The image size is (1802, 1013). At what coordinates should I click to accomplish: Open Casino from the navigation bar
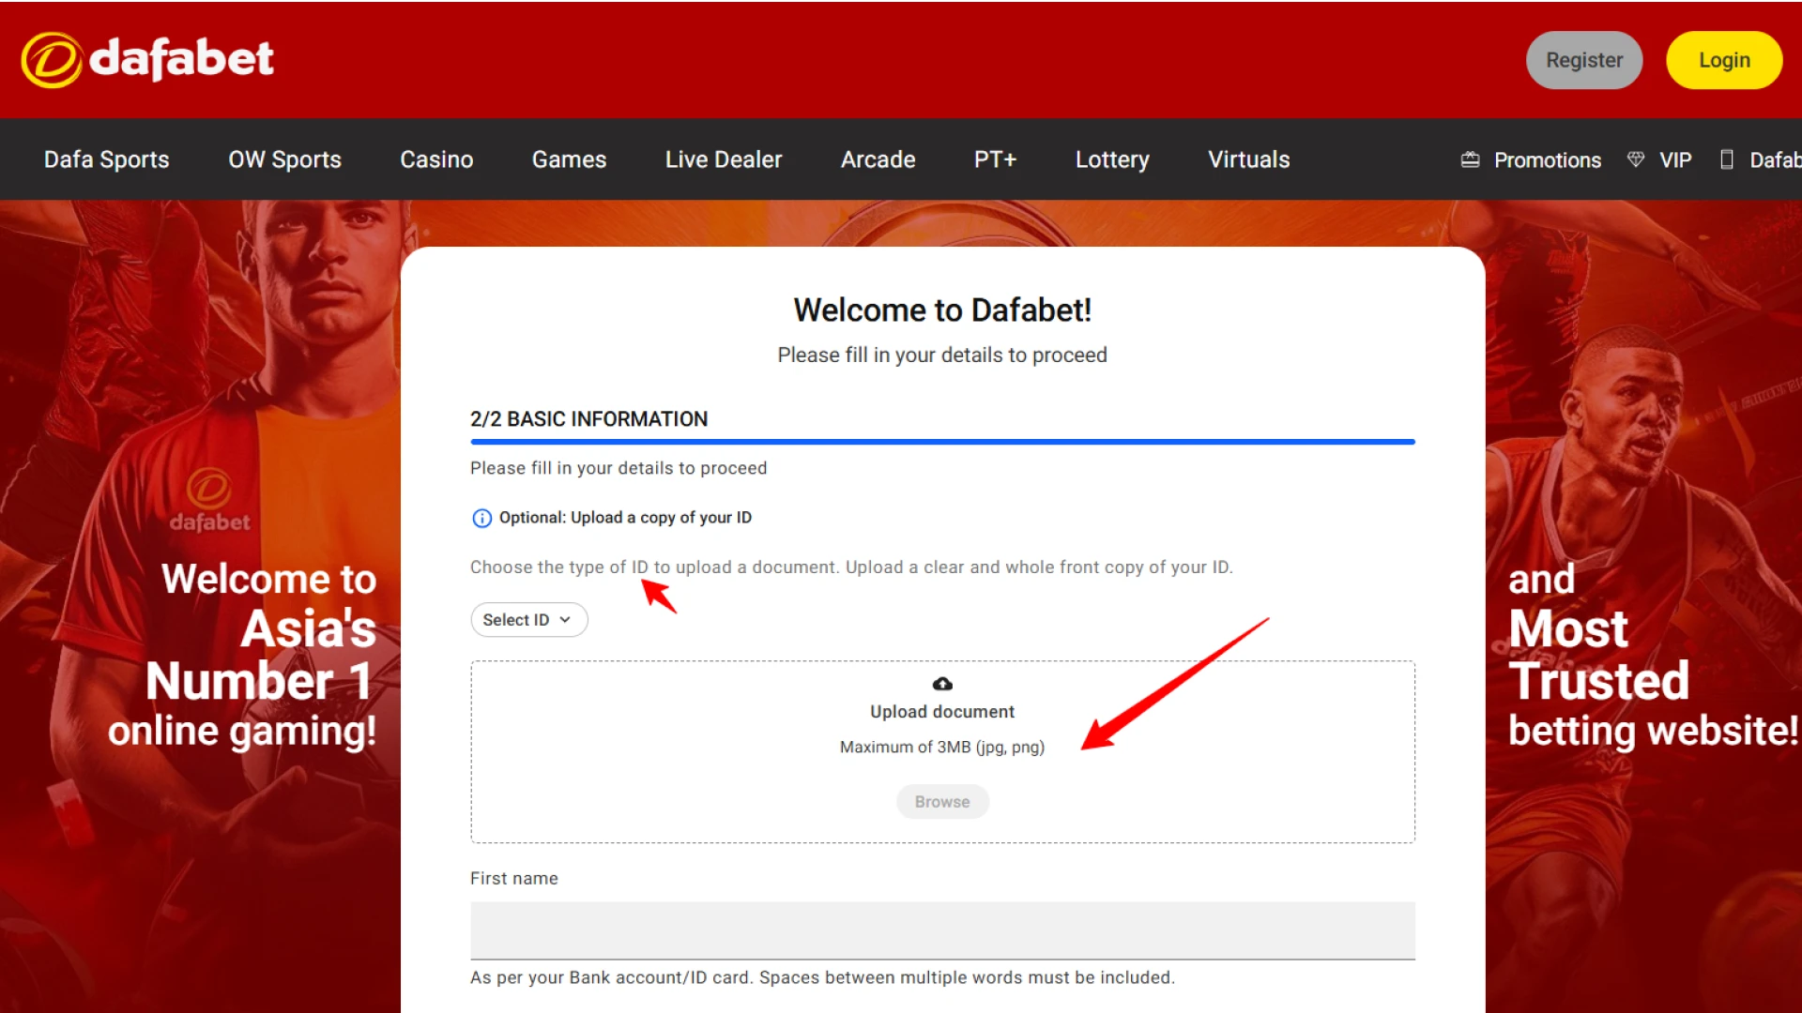click(x=436, y=159)
